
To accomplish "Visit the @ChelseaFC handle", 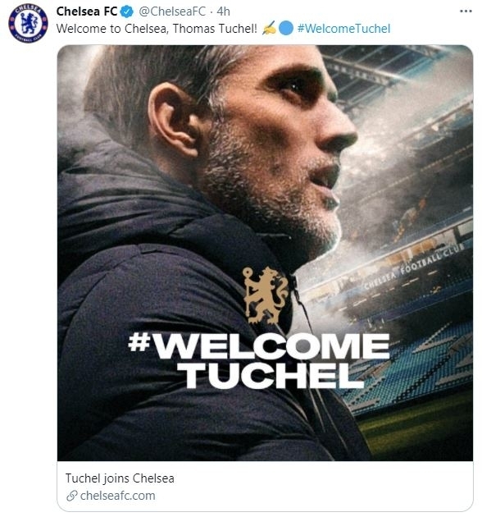I will tap(172, 11).
